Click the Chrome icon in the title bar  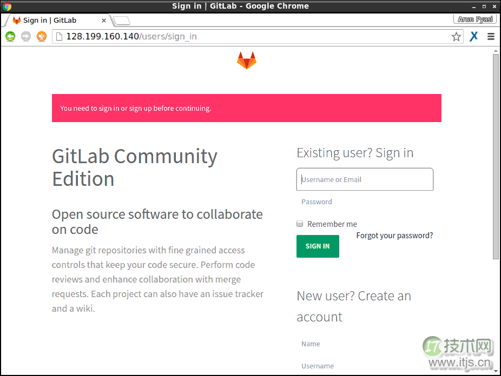pyautogui.click(x=6, y=6)
